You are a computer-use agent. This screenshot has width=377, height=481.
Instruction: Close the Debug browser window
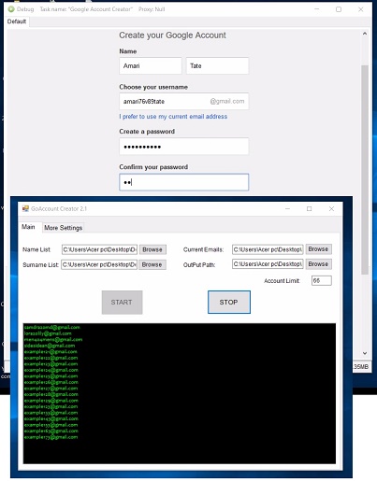click(361, 9)
